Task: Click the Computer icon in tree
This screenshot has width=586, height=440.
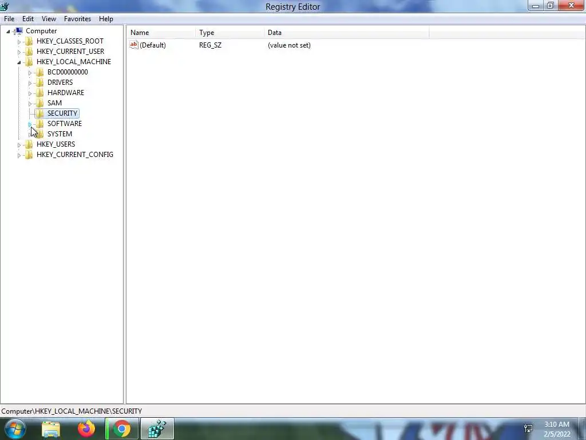Action: pyautogui.click(x=19, y=31)
